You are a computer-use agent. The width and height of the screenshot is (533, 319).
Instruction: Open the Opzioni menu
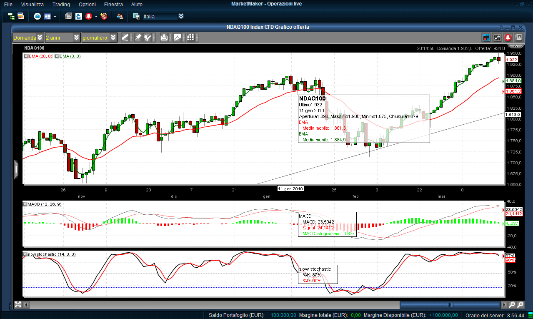coord(87,5)
